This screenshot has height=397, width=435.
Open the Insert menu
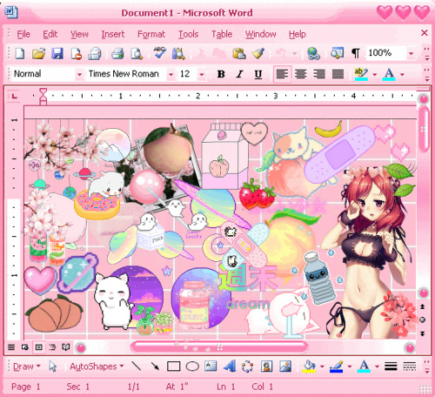pyautogui.click(x=113, y=34)
